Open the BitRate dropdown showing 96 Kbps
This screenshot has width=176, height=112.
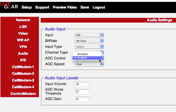(x=89, y=41)
